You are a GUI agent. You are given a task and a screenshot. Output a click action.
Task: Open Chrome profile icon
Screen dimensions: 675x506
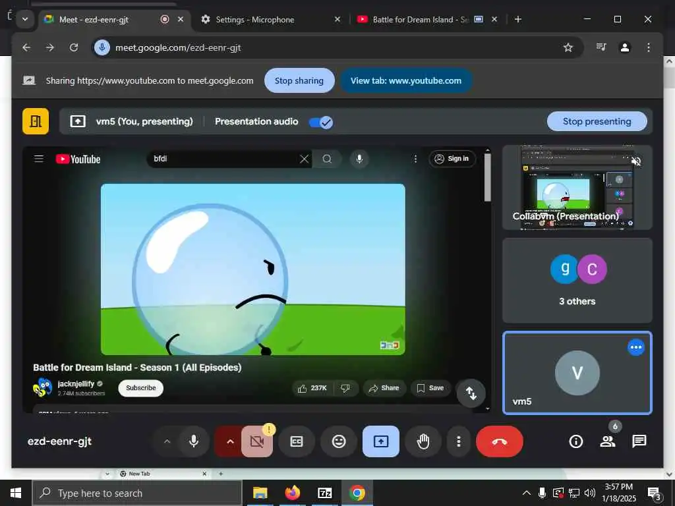point(625,47)
